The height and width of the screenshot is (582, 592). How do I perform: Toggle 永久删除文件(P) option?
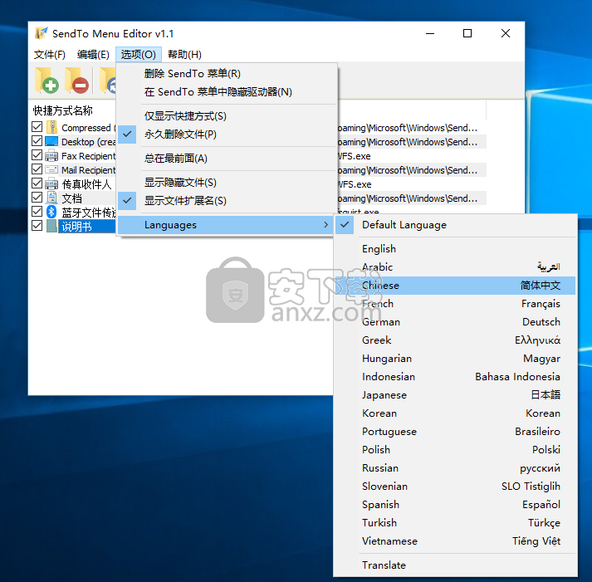(x=226, y=134)
